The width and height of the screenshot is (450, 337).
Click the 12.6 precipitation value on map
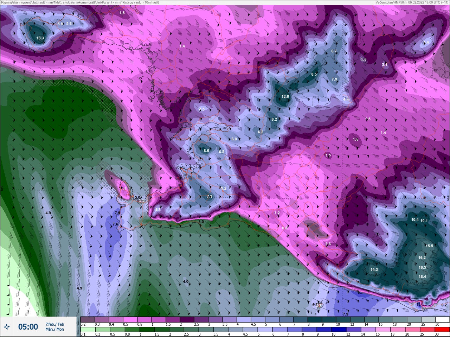285,96
